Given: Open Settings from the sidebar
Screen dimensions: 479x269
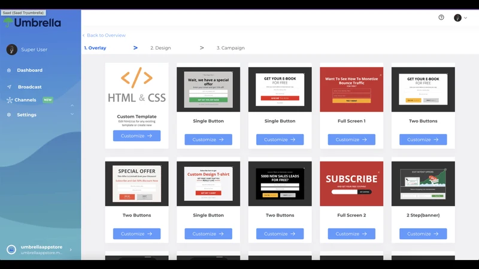Looking at the screenshot, I should pos(26,115).
